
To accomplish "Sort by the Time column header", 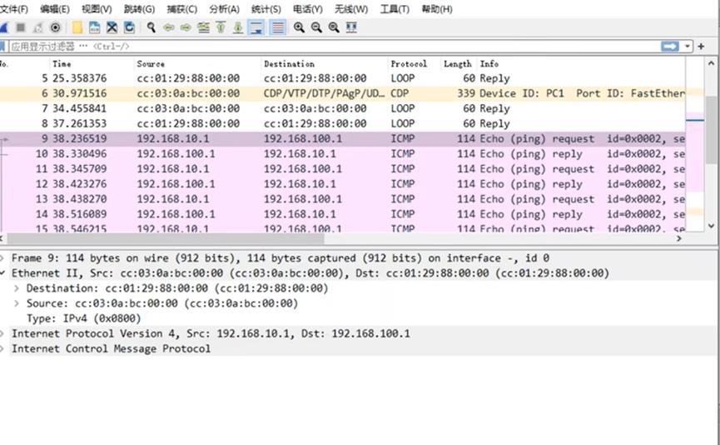I will [x=92, y=64].
